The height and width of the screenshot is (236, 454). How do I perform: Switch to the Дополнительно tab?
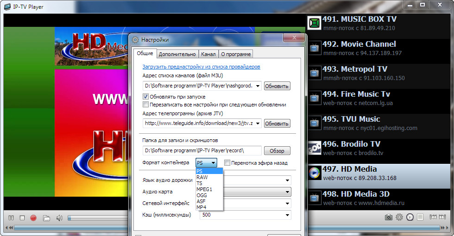click(x=177, y=54)
